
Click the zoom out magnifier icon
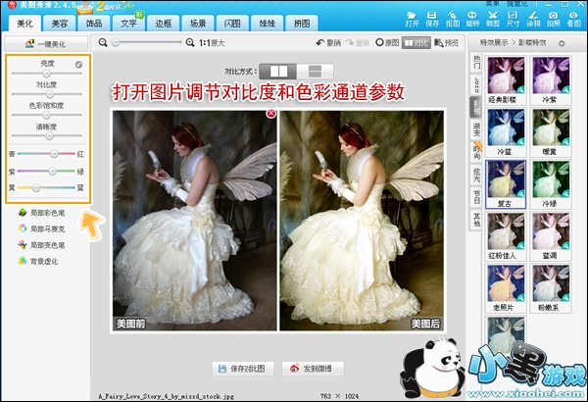point(103,43)
